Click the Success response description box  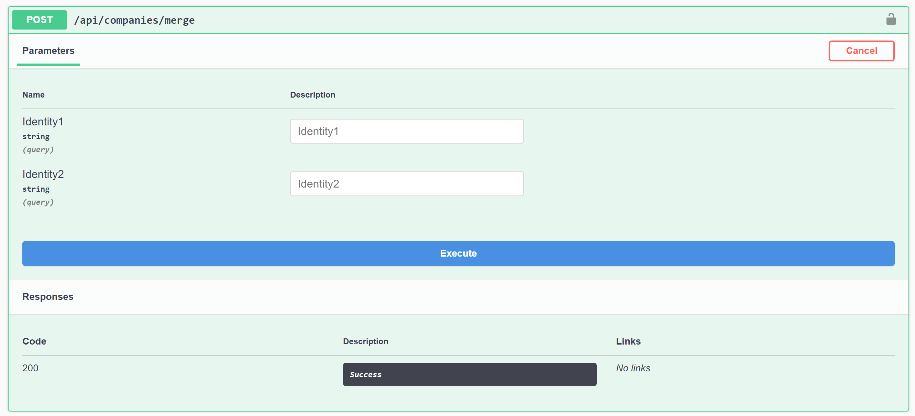470,374
